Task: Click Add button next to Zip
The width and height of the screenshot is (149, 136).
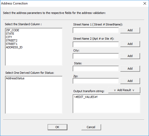Action: pos(130,81)
